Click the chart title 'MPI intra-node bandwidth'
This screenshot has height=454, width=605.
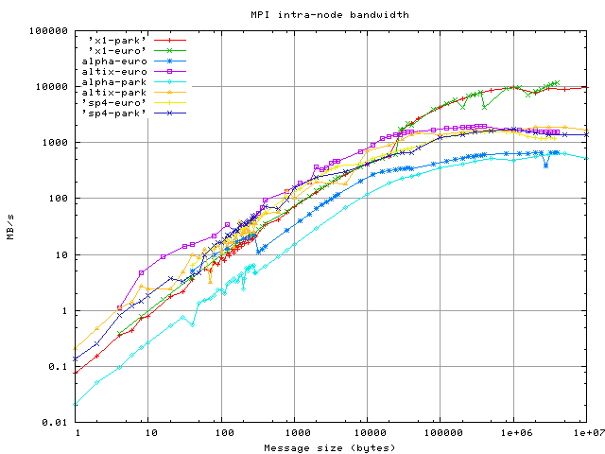point(330,15)
